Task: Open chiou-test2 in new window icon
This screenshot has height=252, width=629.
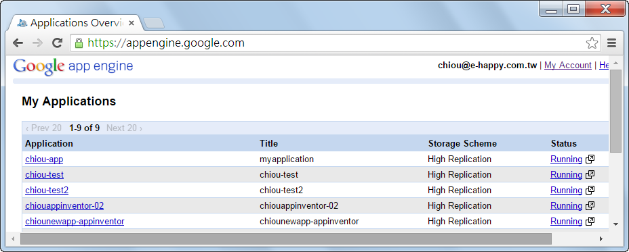Action: (590, 191)
